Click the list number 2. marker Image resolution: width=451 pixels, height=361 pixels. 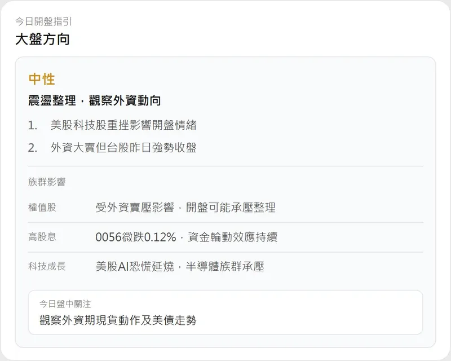33,148
